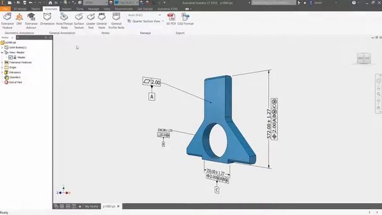This screenshot has width=382, height=215.
Task: Open the Autodesk A360 tab
Action: pyautogui.click(x=168, y=9)
